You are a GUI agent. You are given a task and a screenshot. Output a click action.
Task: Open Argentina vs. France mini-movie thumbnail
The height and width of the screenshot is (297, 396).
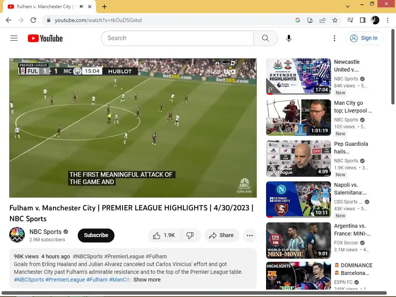pyautogui.click(x=299, y=241)
